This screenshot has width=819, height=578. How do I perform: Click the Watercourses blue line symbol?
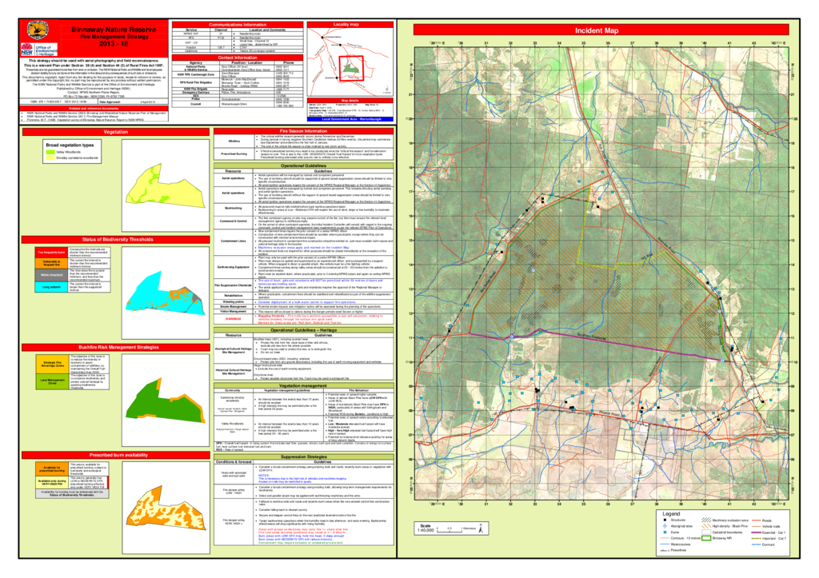click(x=665, y=544)
